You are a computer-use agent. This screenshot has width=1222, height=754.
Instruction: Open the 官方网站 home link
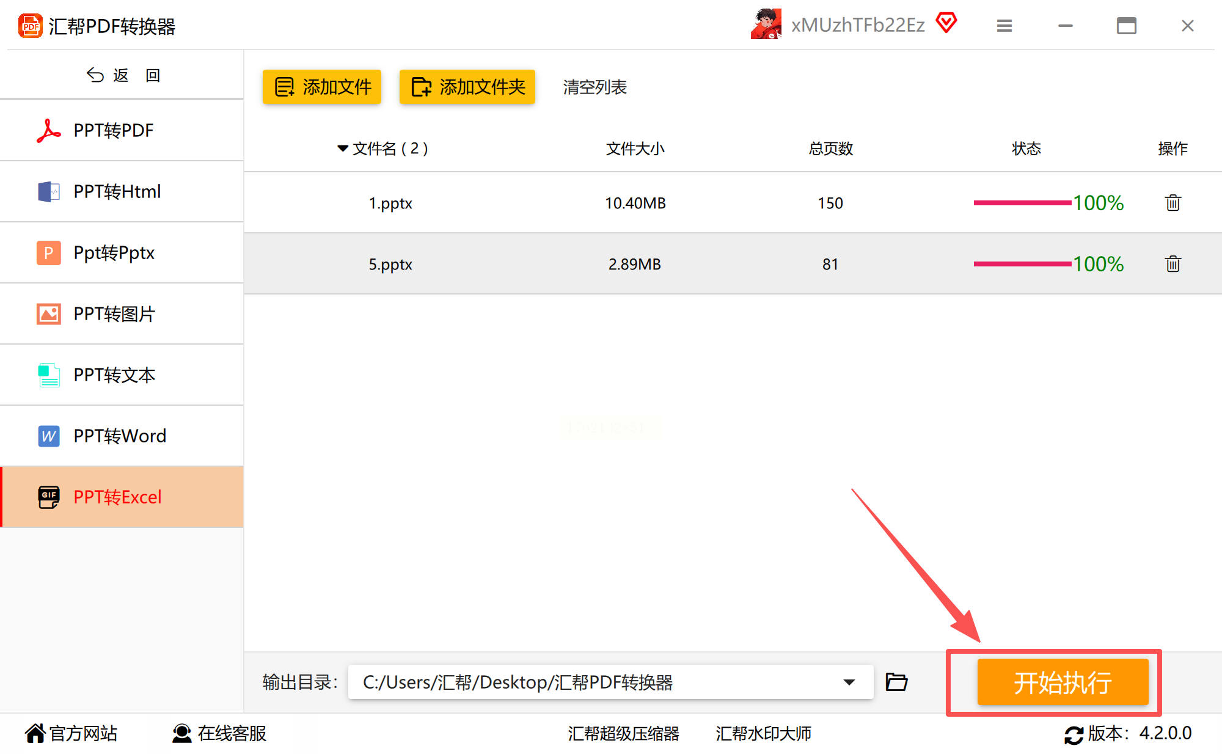pyautogui.click(x=71, y=733)
